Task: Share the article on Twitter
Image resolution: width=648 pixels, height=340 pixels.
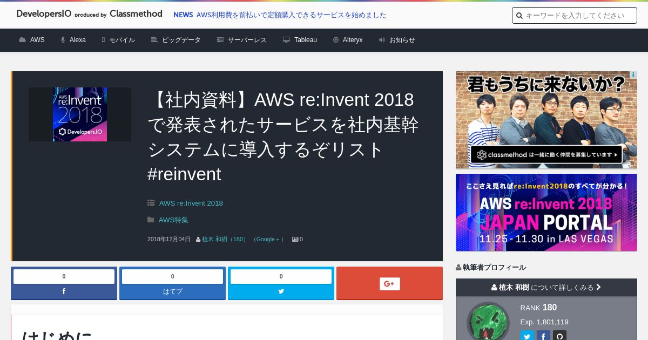Action: click(x=281, y=283)
